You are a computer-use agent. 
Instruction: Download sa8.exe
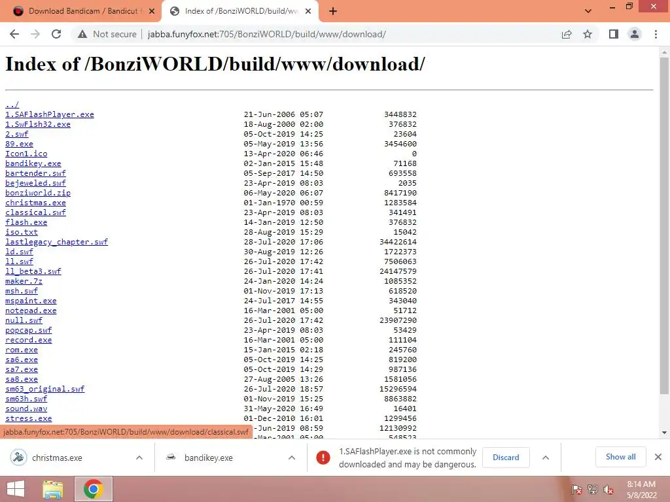coord(22,380)
